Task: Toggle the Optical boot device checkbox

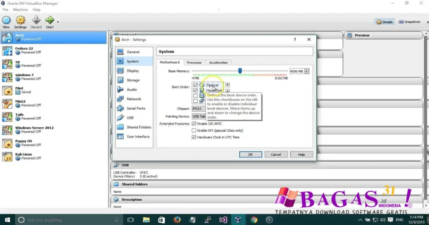Action: tap(195, 85)
